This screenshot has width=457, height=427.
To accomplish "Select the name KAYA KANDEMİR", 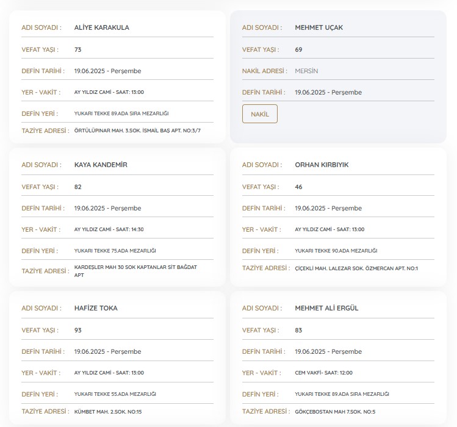I will coord(101,165).
